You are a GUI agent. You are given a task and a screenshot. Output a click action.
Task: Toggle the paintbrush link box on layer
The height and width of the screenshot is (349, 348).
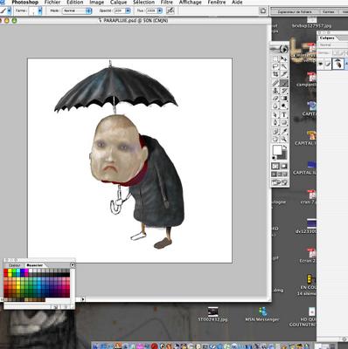point(328,64)
